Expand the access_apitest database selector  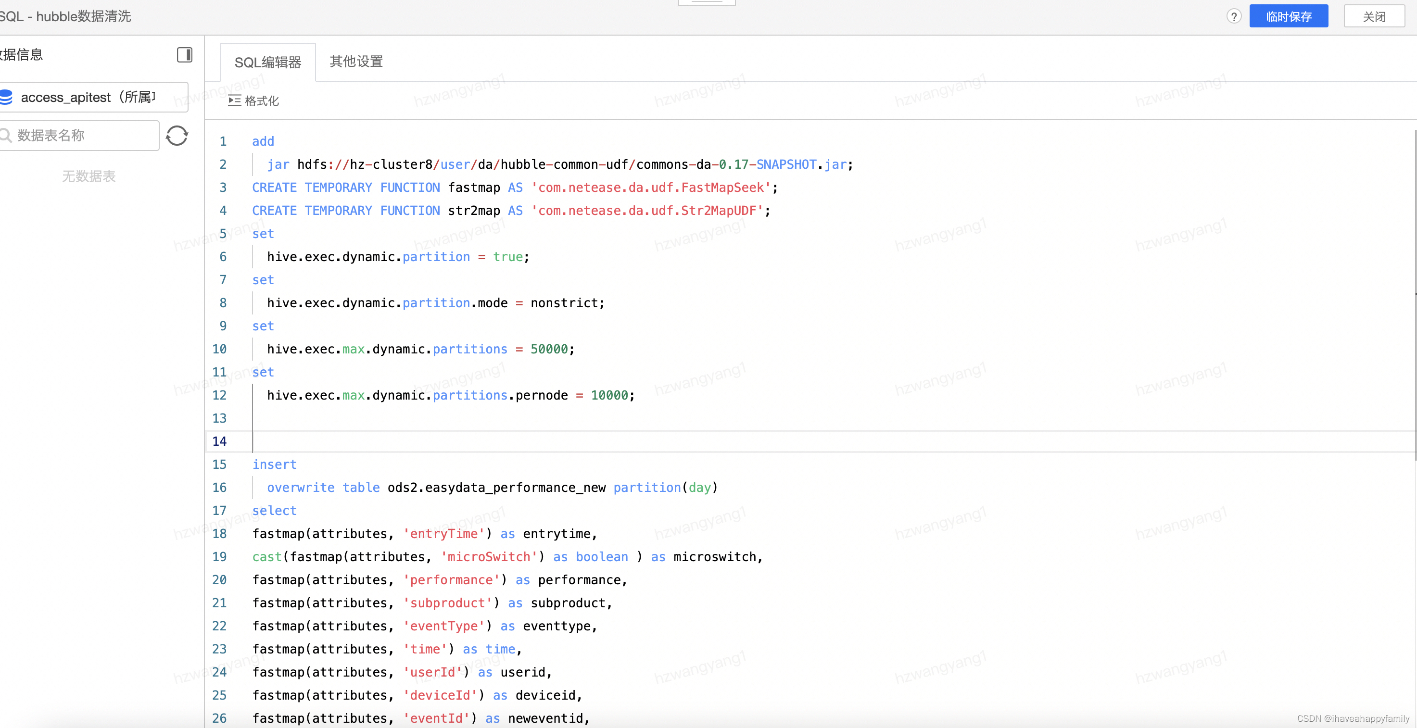(93, 97)
